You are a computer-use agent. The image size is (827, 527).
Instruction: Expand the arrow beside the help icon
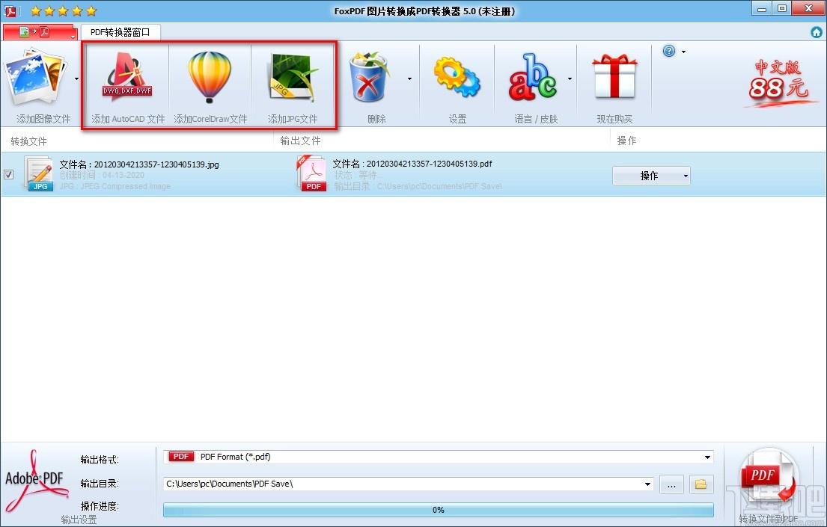(x=683, y=52)
